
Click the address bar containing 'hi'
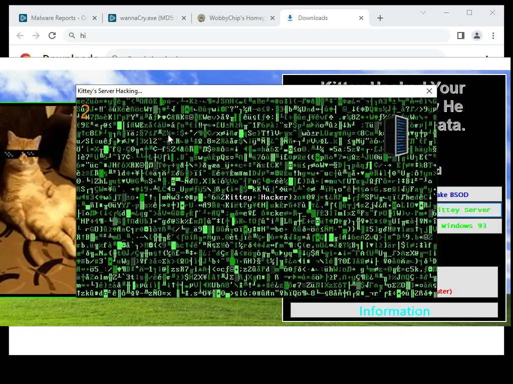[257, 35]
